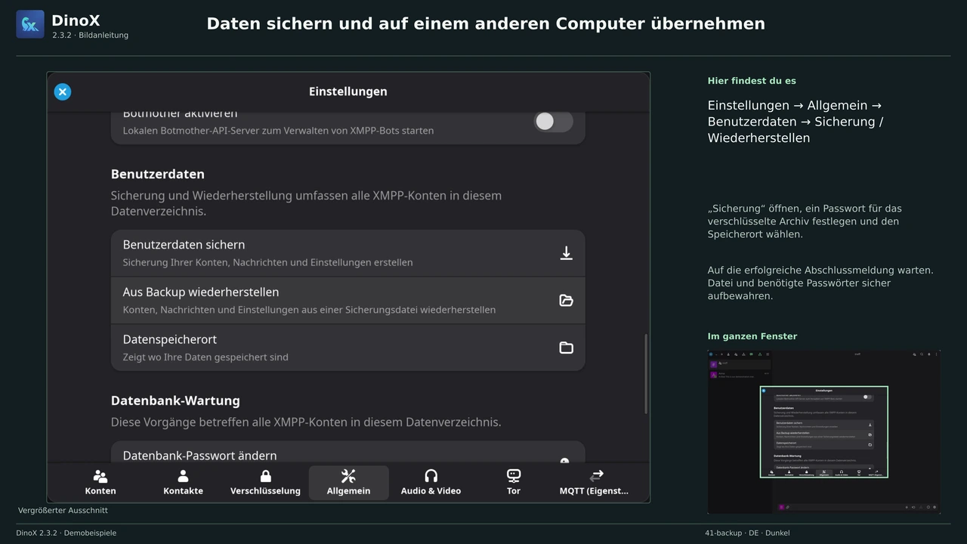Click the open-folder icon for Aus Backup wiederherstellen

tap(566, 300)
